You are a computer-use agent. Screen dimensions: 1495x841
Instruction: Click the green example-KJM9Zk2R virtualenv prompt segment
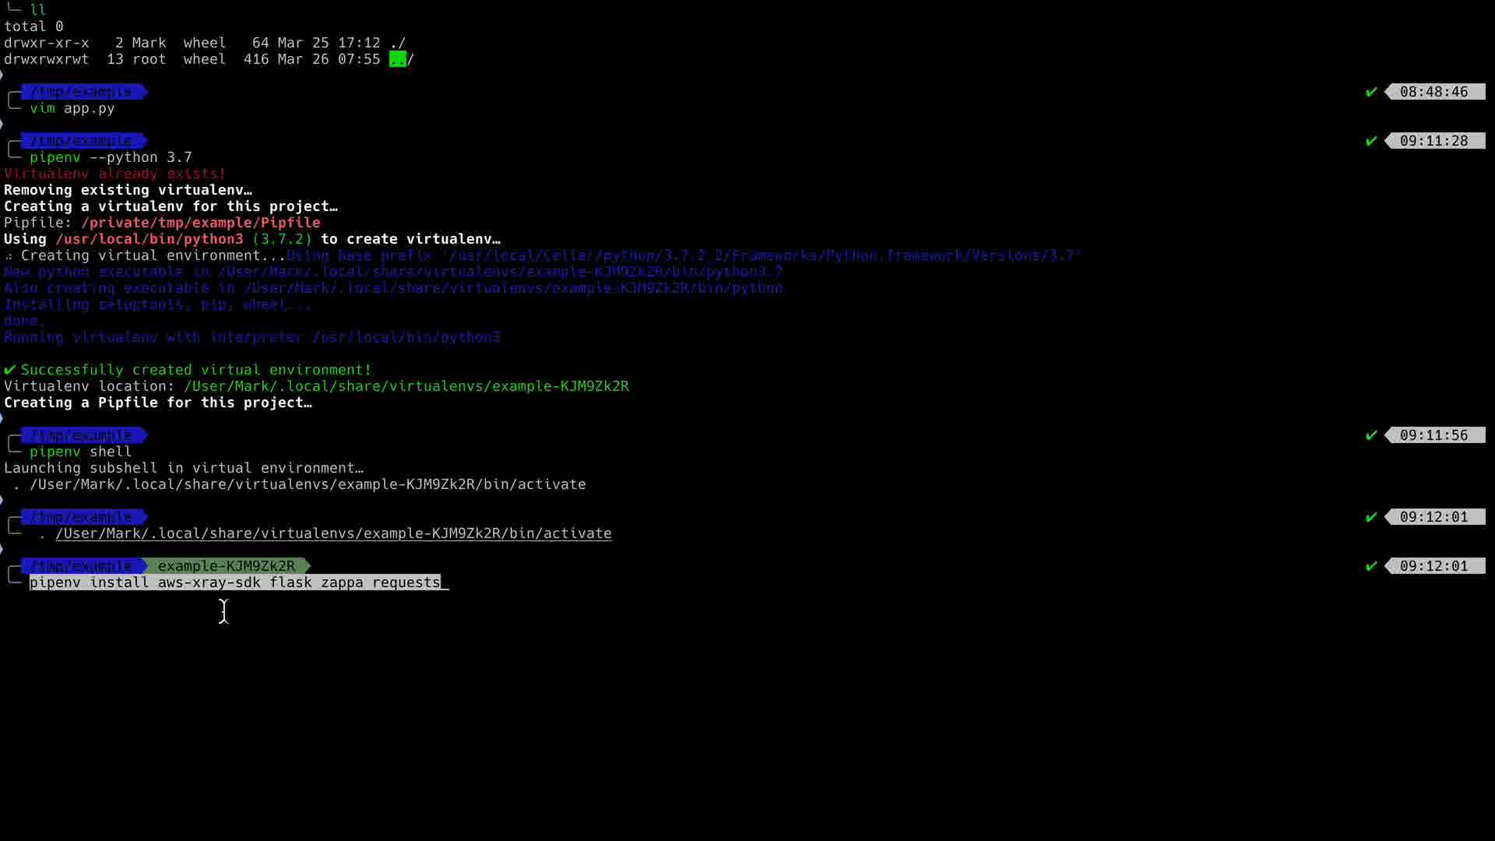(x=226, y=566)
